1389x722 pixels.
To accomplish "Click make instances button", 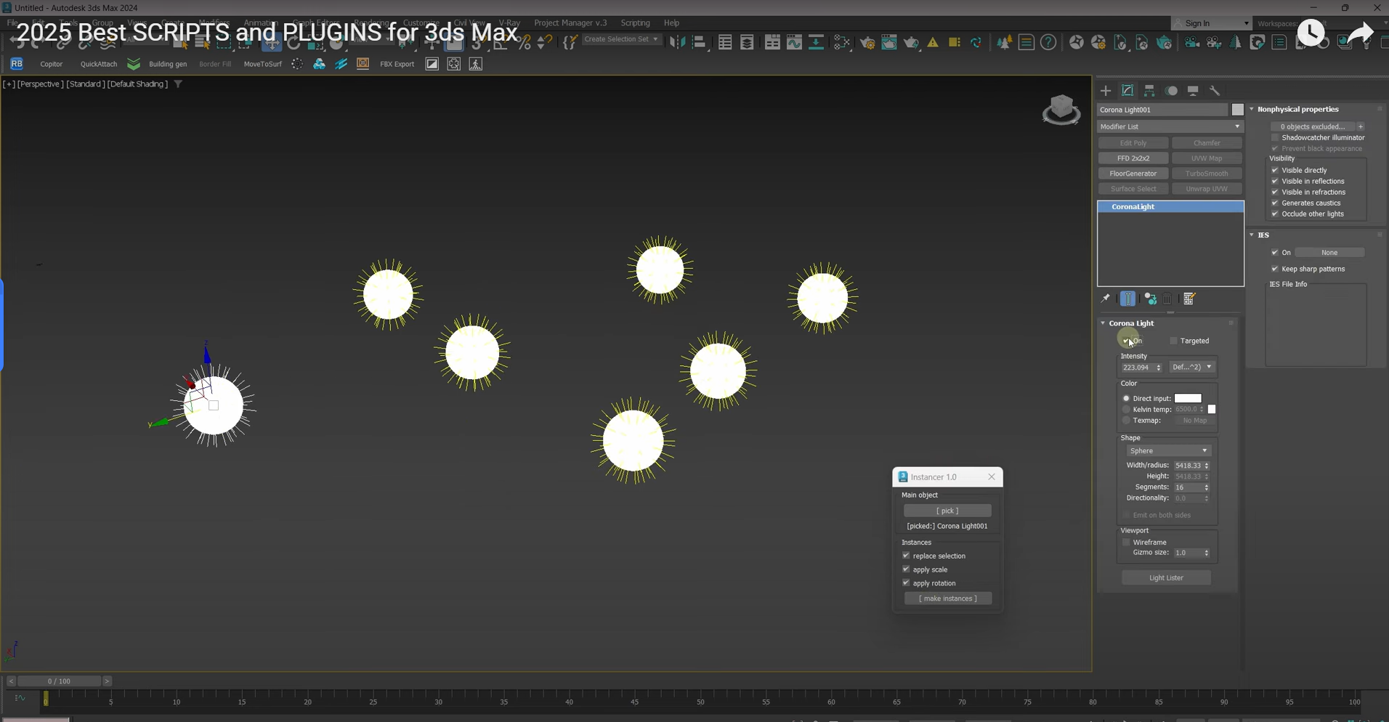I will point(948,599).
